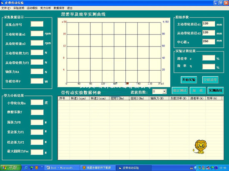The width and height of the screenshot is (229, 171).
Task: Open the 实验说明 menu
Action: (19, 8)
